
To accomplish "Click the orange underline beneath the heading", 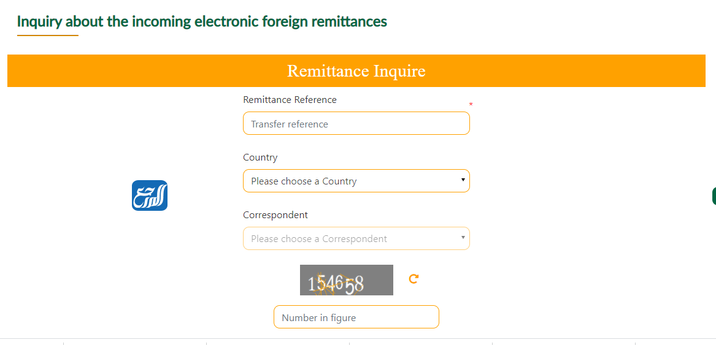I will point(47,36).
